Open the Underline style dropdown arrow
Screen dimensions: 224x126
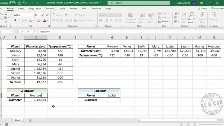click(x=26, y=21)
